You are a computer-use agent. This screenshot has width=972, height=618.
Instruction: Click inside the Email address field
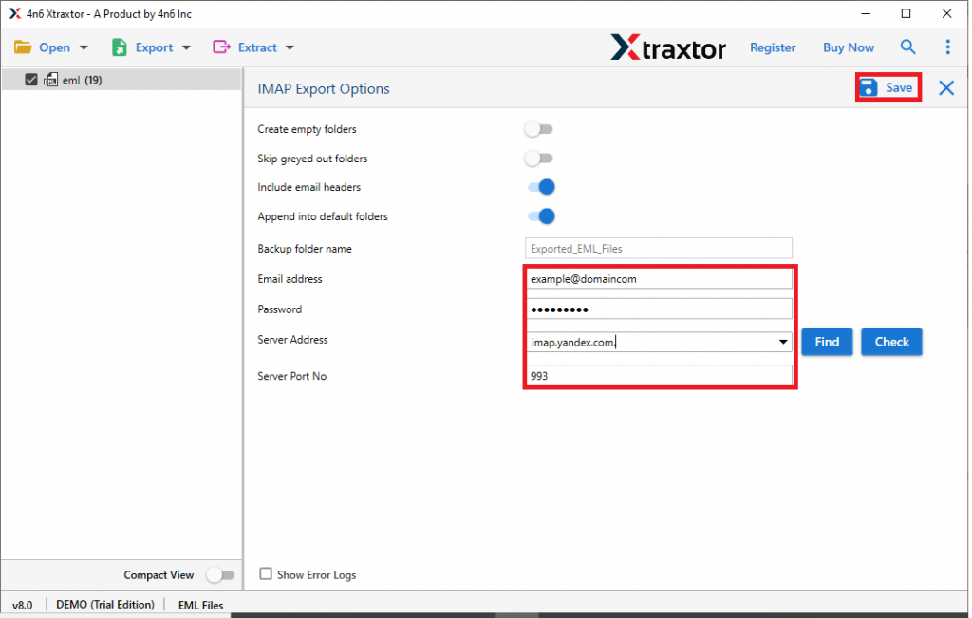[659, 279]
